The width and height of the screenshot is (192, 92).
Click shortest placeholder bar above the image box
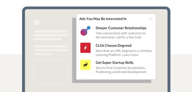click(x=43, y=54)
